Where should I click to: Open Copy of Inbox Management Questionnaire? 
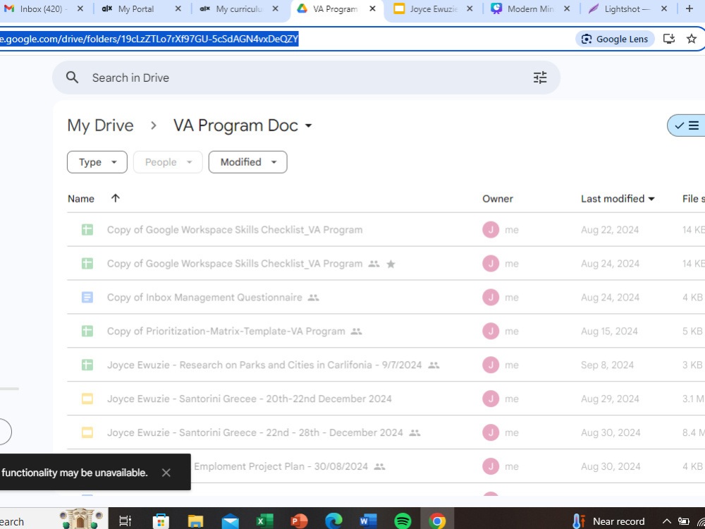204,298
